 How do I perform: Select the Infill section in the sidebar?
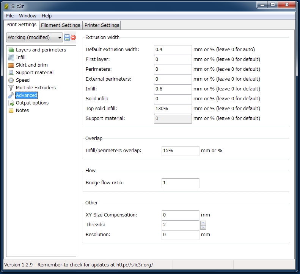[20, 58]
